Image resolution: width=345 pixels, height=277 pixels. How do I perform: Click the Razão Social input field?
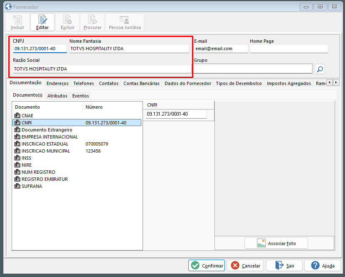(102, 69)
